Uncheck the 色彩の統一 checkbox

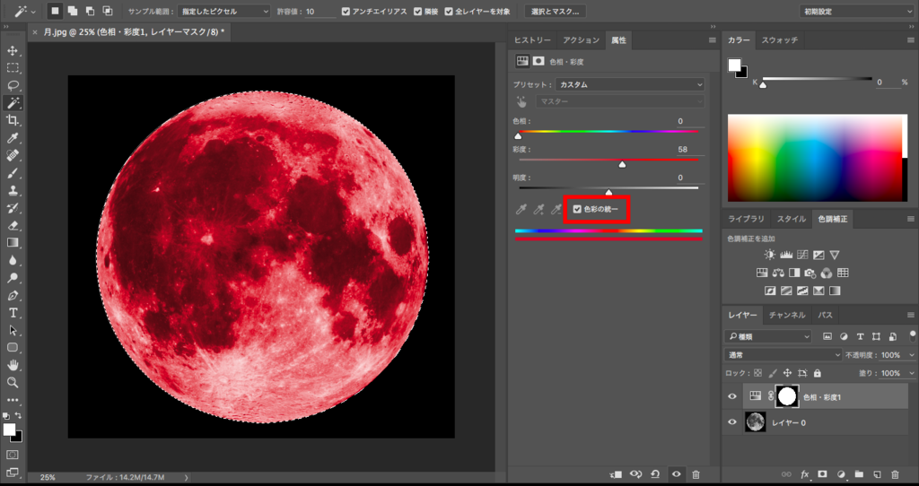click(577, 210)
